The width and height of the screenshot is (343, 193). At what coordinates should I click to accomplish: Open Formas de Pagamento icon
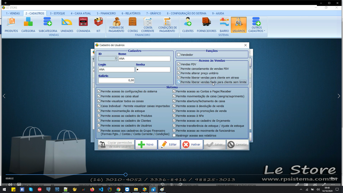point(116,25)
